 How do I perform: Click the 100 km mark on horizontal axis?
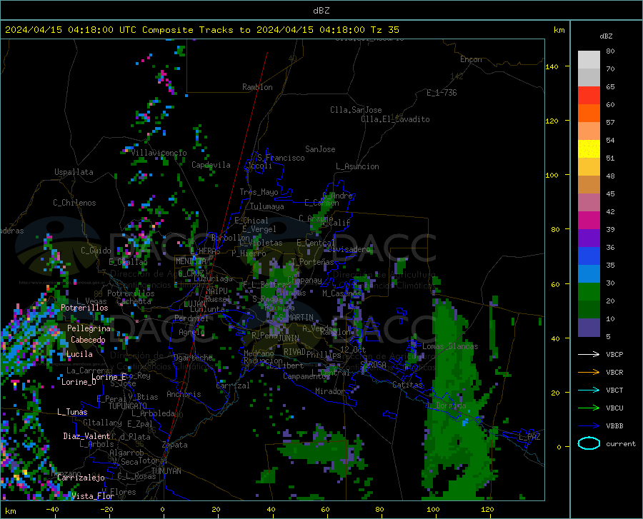[434, 510]
